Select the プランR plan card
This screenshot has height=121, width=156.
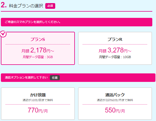pos(115,48)
